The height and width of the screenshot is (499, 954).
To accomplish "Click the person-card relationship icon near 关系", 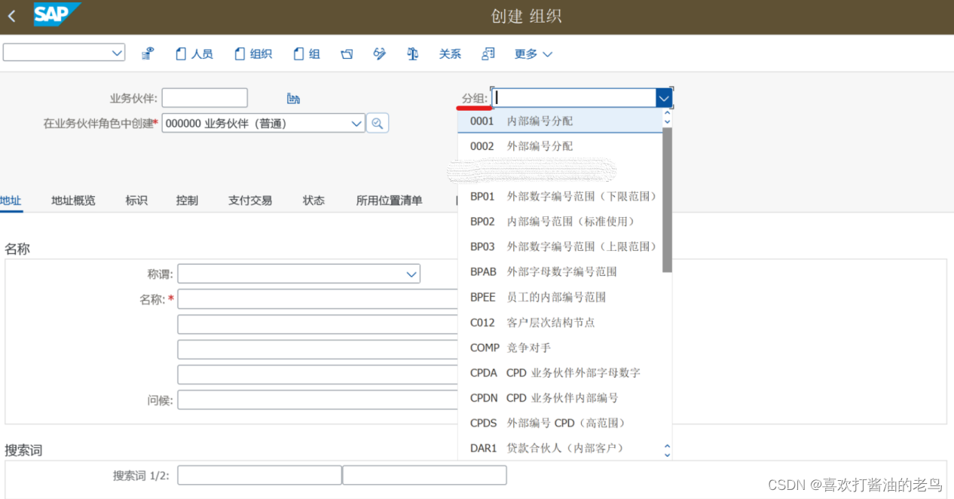I will click(487, 54).
